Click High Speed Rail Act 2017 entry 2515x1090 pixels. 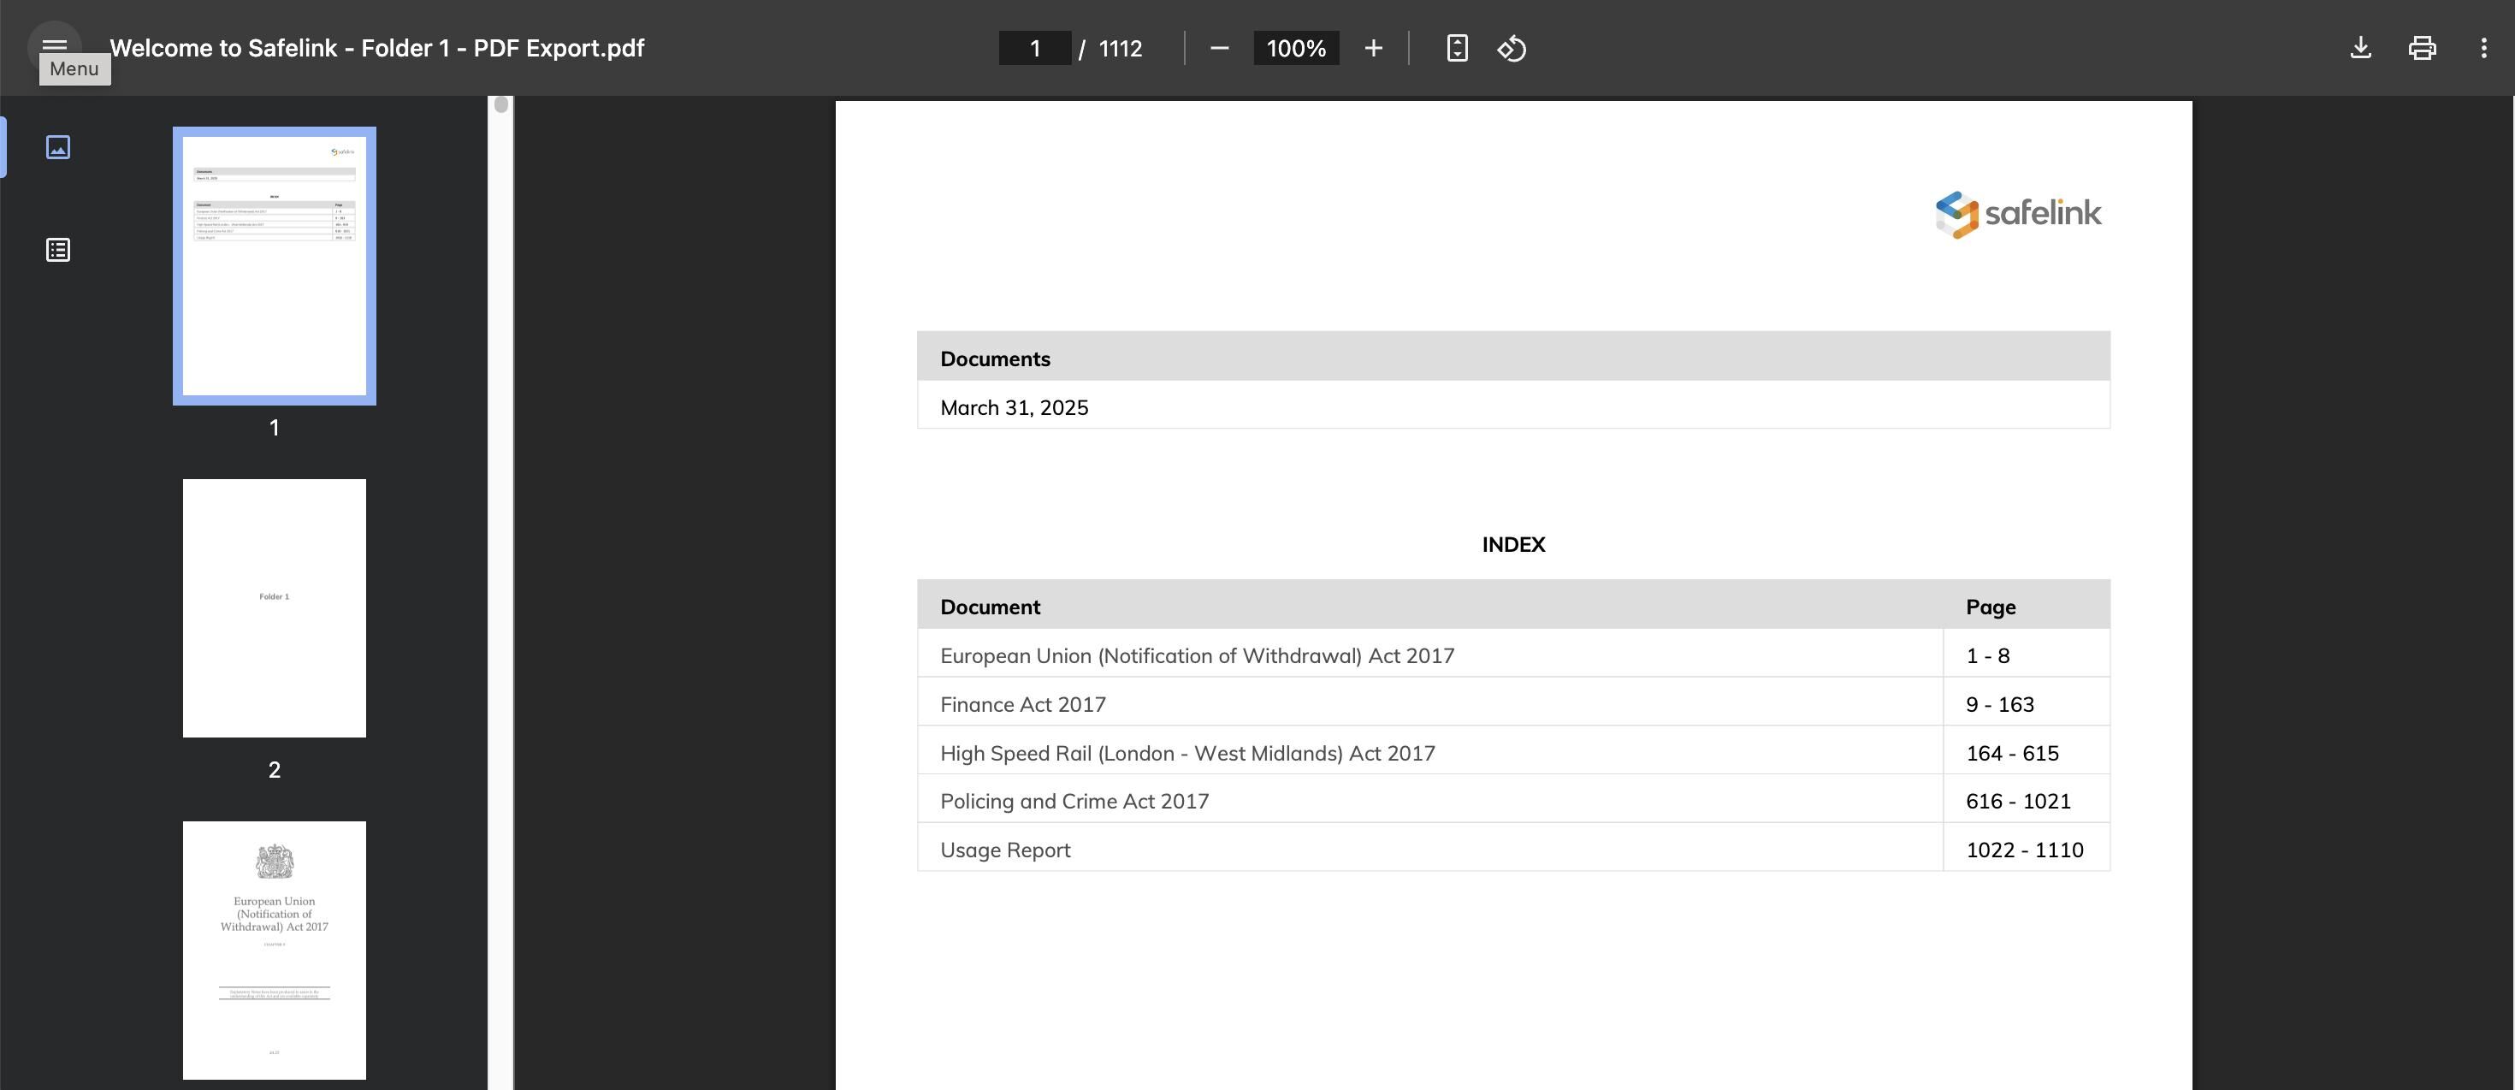pos(1187,753)
